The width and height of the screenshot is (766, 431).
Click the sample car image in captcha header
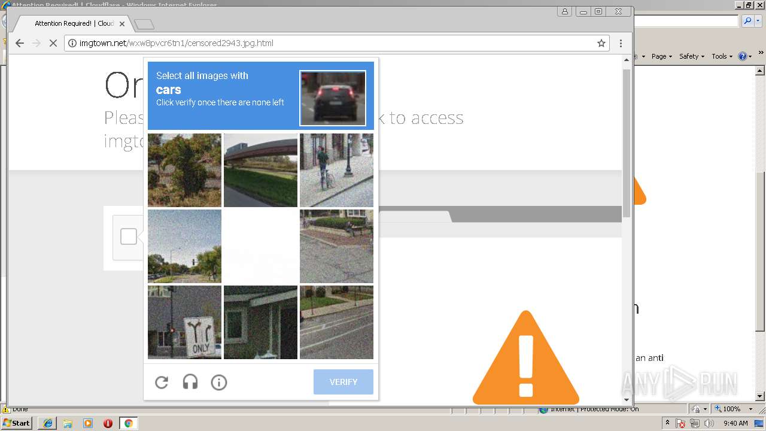pyautogui.click(x=333, y=98)
